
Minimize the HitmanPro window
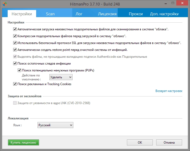[166, 3]
